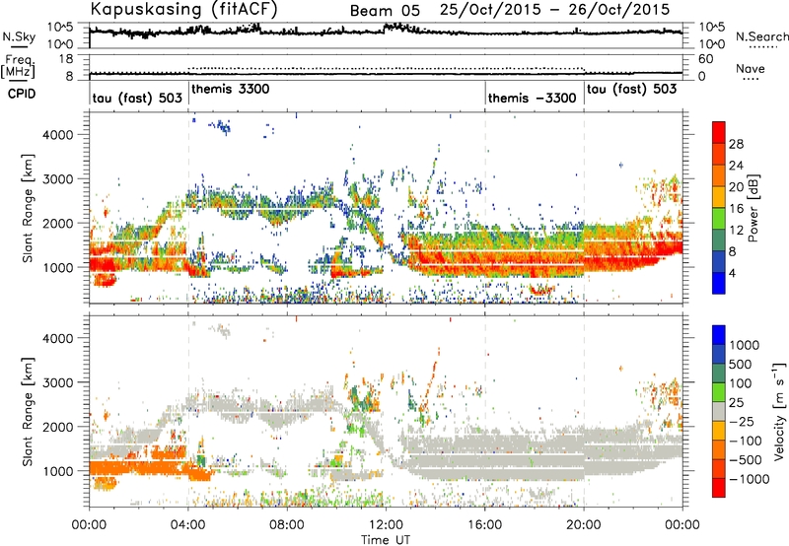Click the '-1000' tick on velocity color bar
Viewport: 789px width, 546px height.
[x=750, y=479]
